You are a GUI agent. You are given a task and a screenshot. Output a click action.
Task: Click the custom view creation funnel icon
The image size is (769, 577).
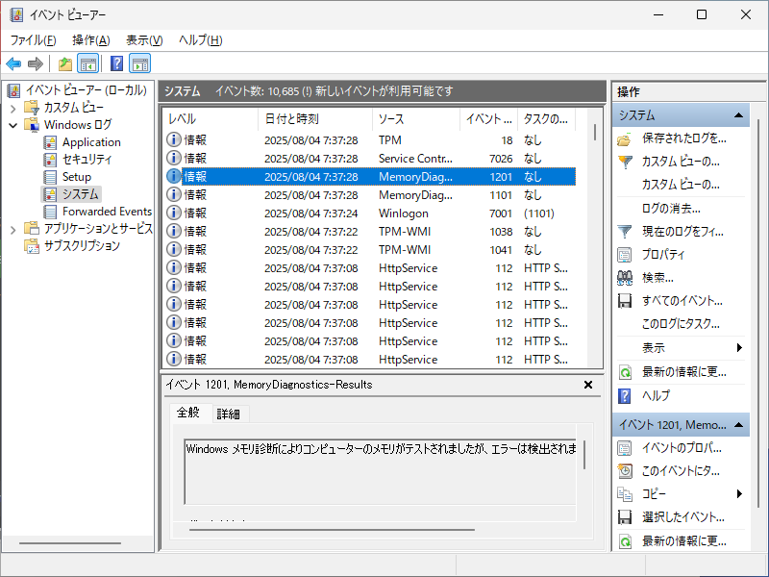coord(625,162)
